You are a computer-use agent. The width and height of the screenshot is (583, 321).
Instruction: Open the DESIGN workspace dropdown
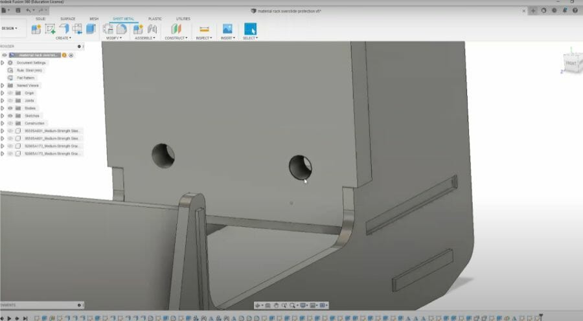click(x=9, y=28)
